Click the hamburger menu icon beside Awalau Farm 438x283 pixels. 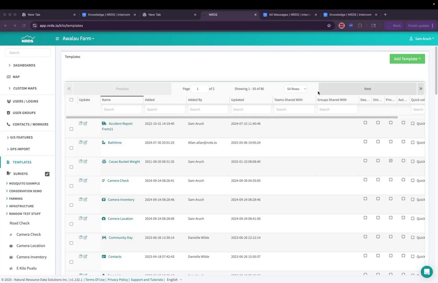(x=57, y=39)
